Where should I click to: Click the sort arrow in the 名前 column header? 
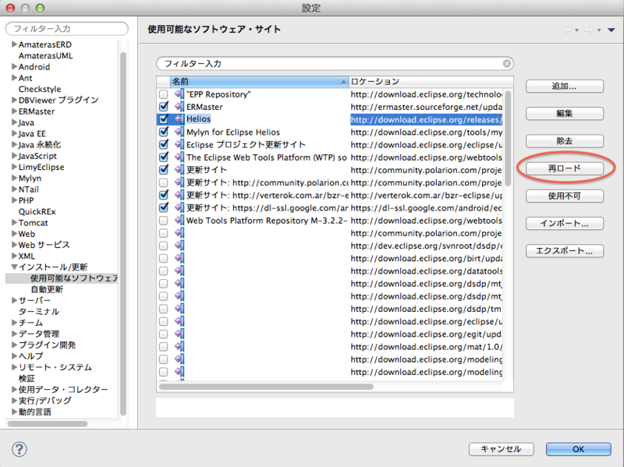[x=343, y=82]
